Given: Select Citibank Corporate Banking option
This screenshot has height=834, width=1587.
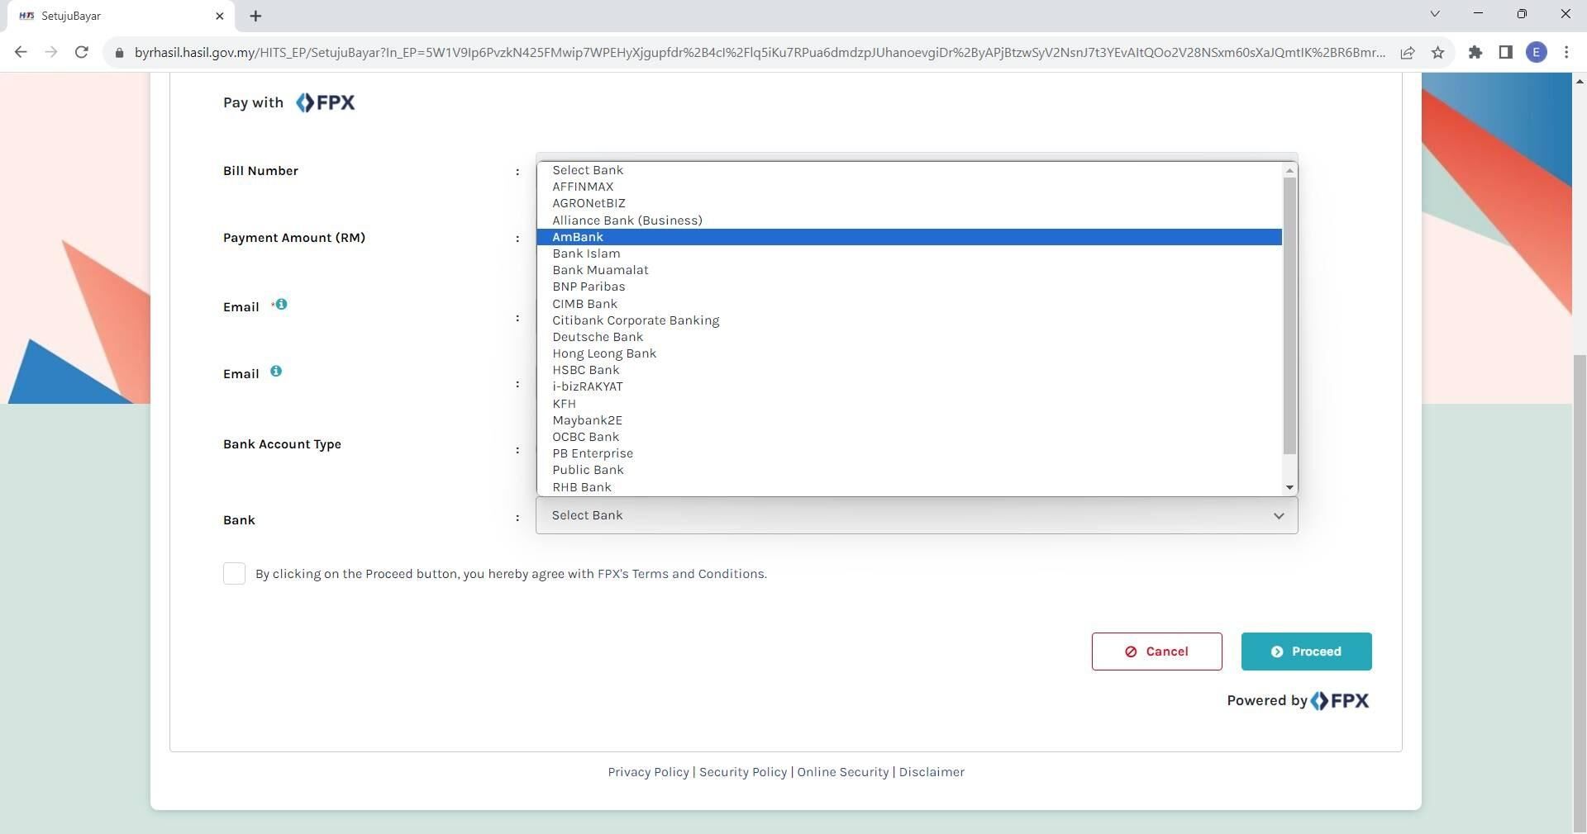Looking at the screenshot, I should pos(909,320).
